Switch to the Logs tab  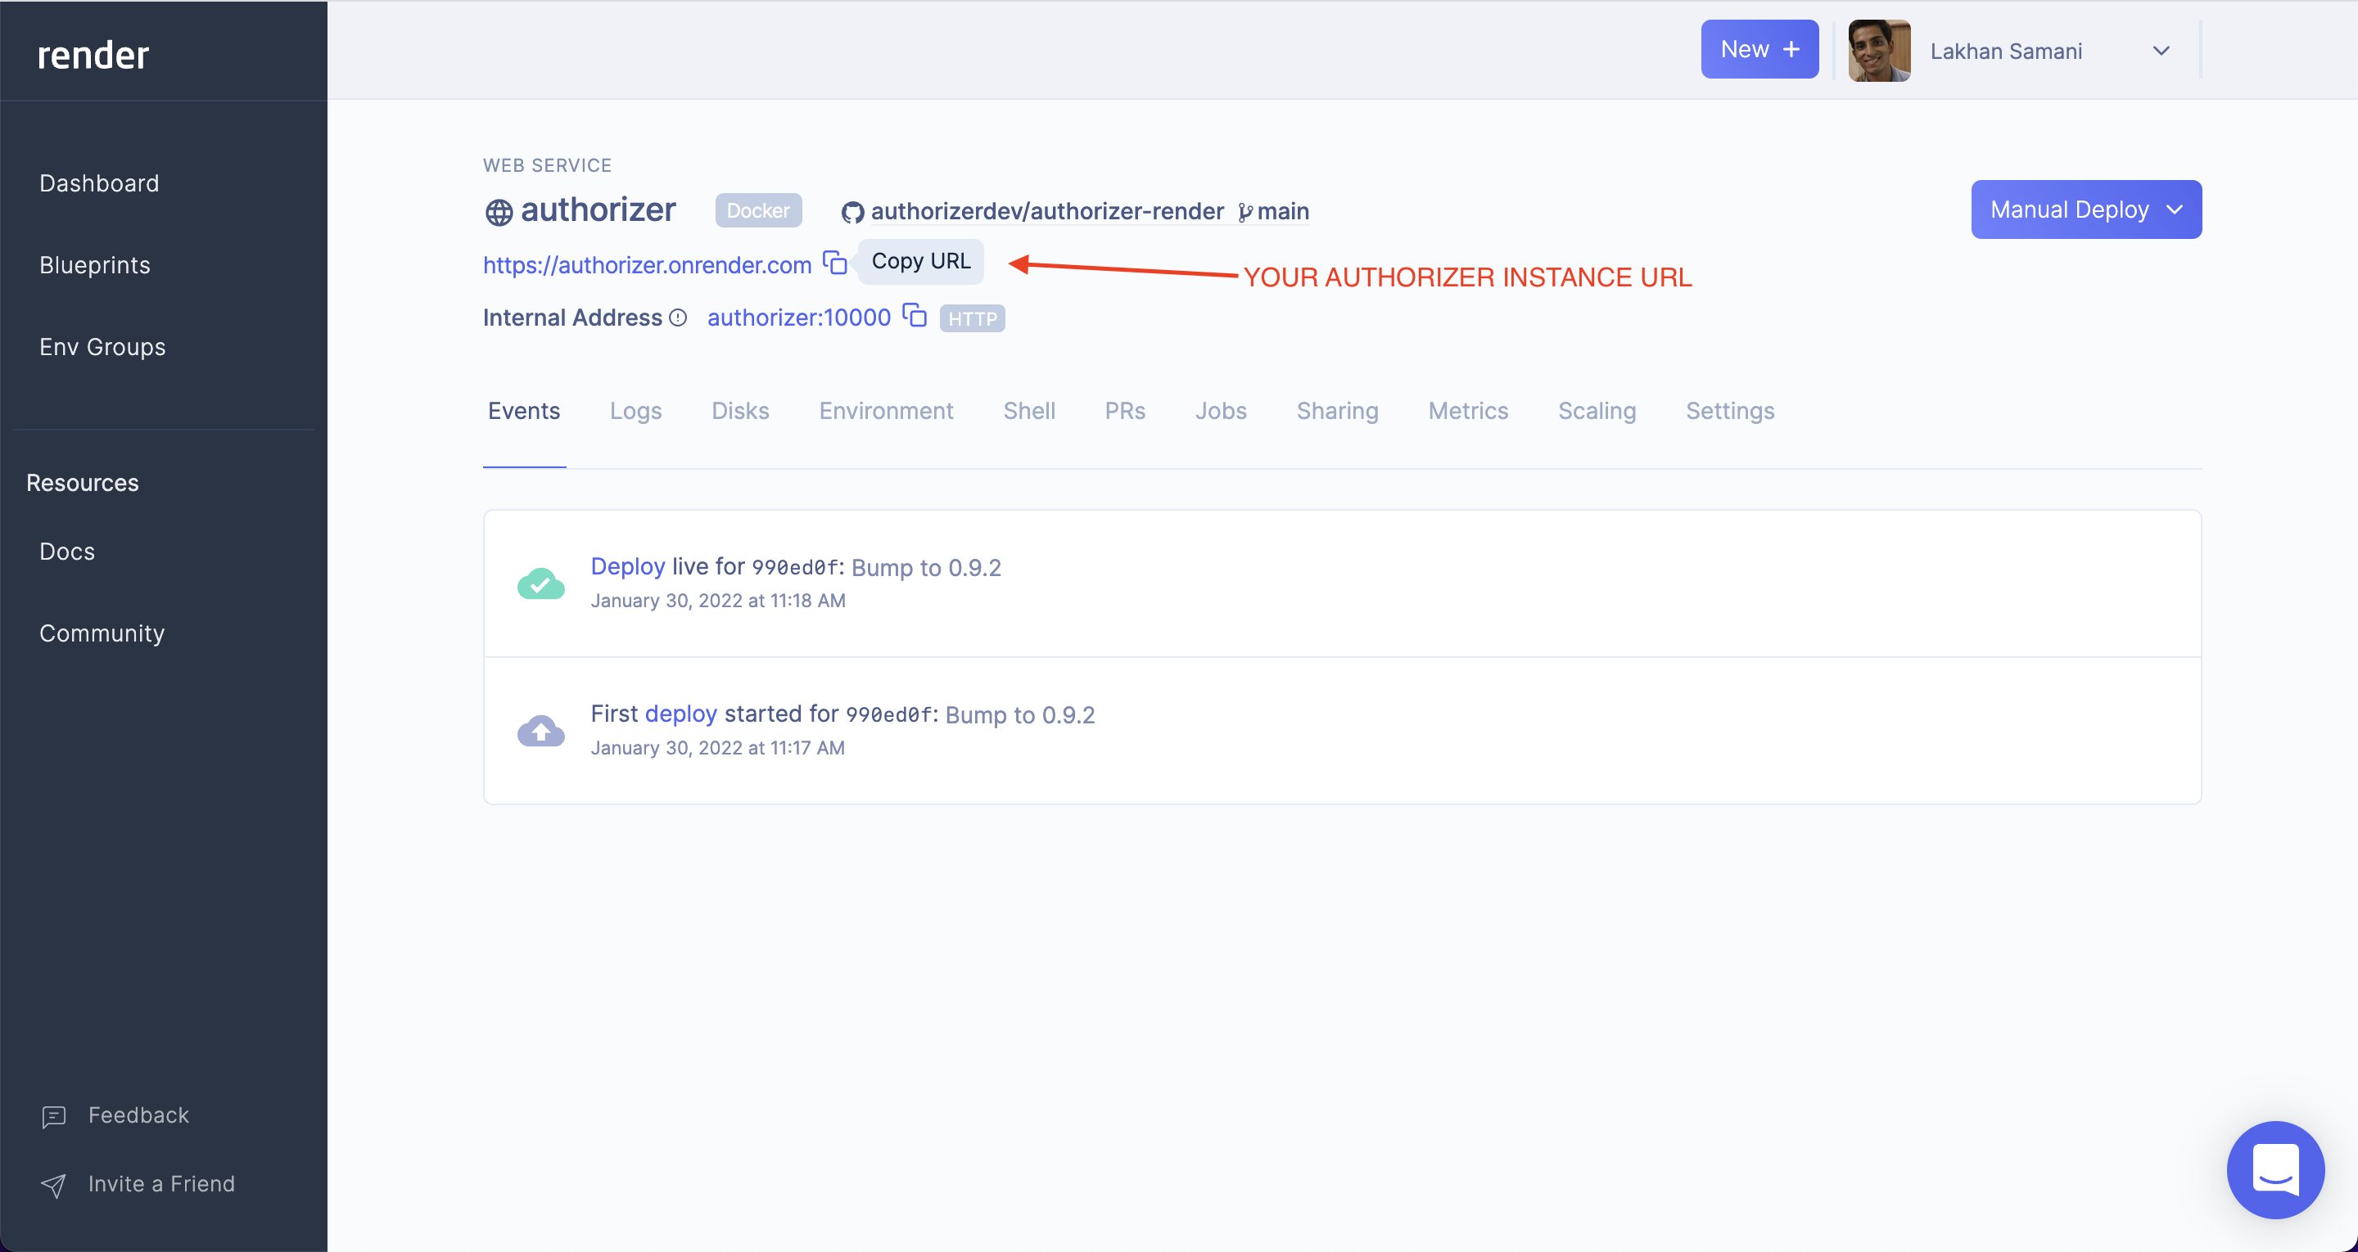click(x=635, y=411)
